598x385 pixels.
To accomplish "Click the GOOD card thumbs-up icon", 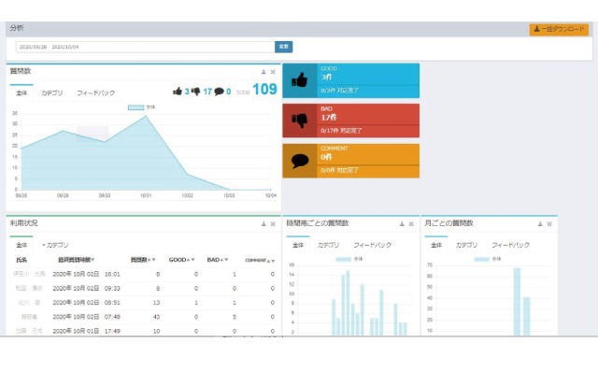I will [x=299, y=80].
